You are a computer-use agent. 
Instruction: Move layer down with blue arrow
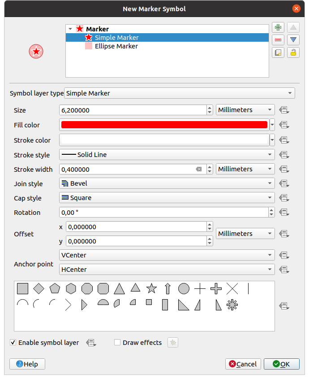coord(293,40)
